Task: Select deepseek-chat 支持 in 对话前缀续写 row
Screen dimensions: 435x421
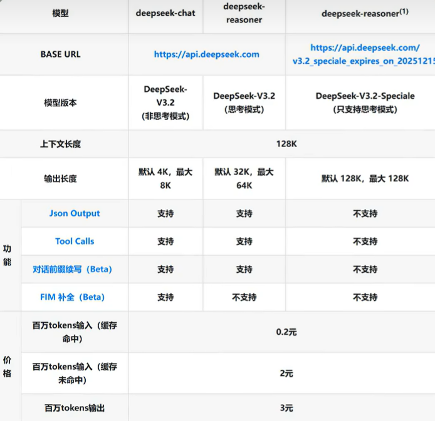Action: 165,269
